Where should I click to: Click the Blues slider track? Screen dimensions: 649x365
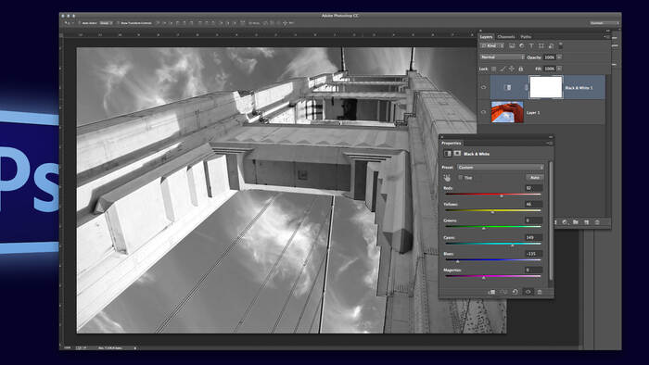point(492,260)
